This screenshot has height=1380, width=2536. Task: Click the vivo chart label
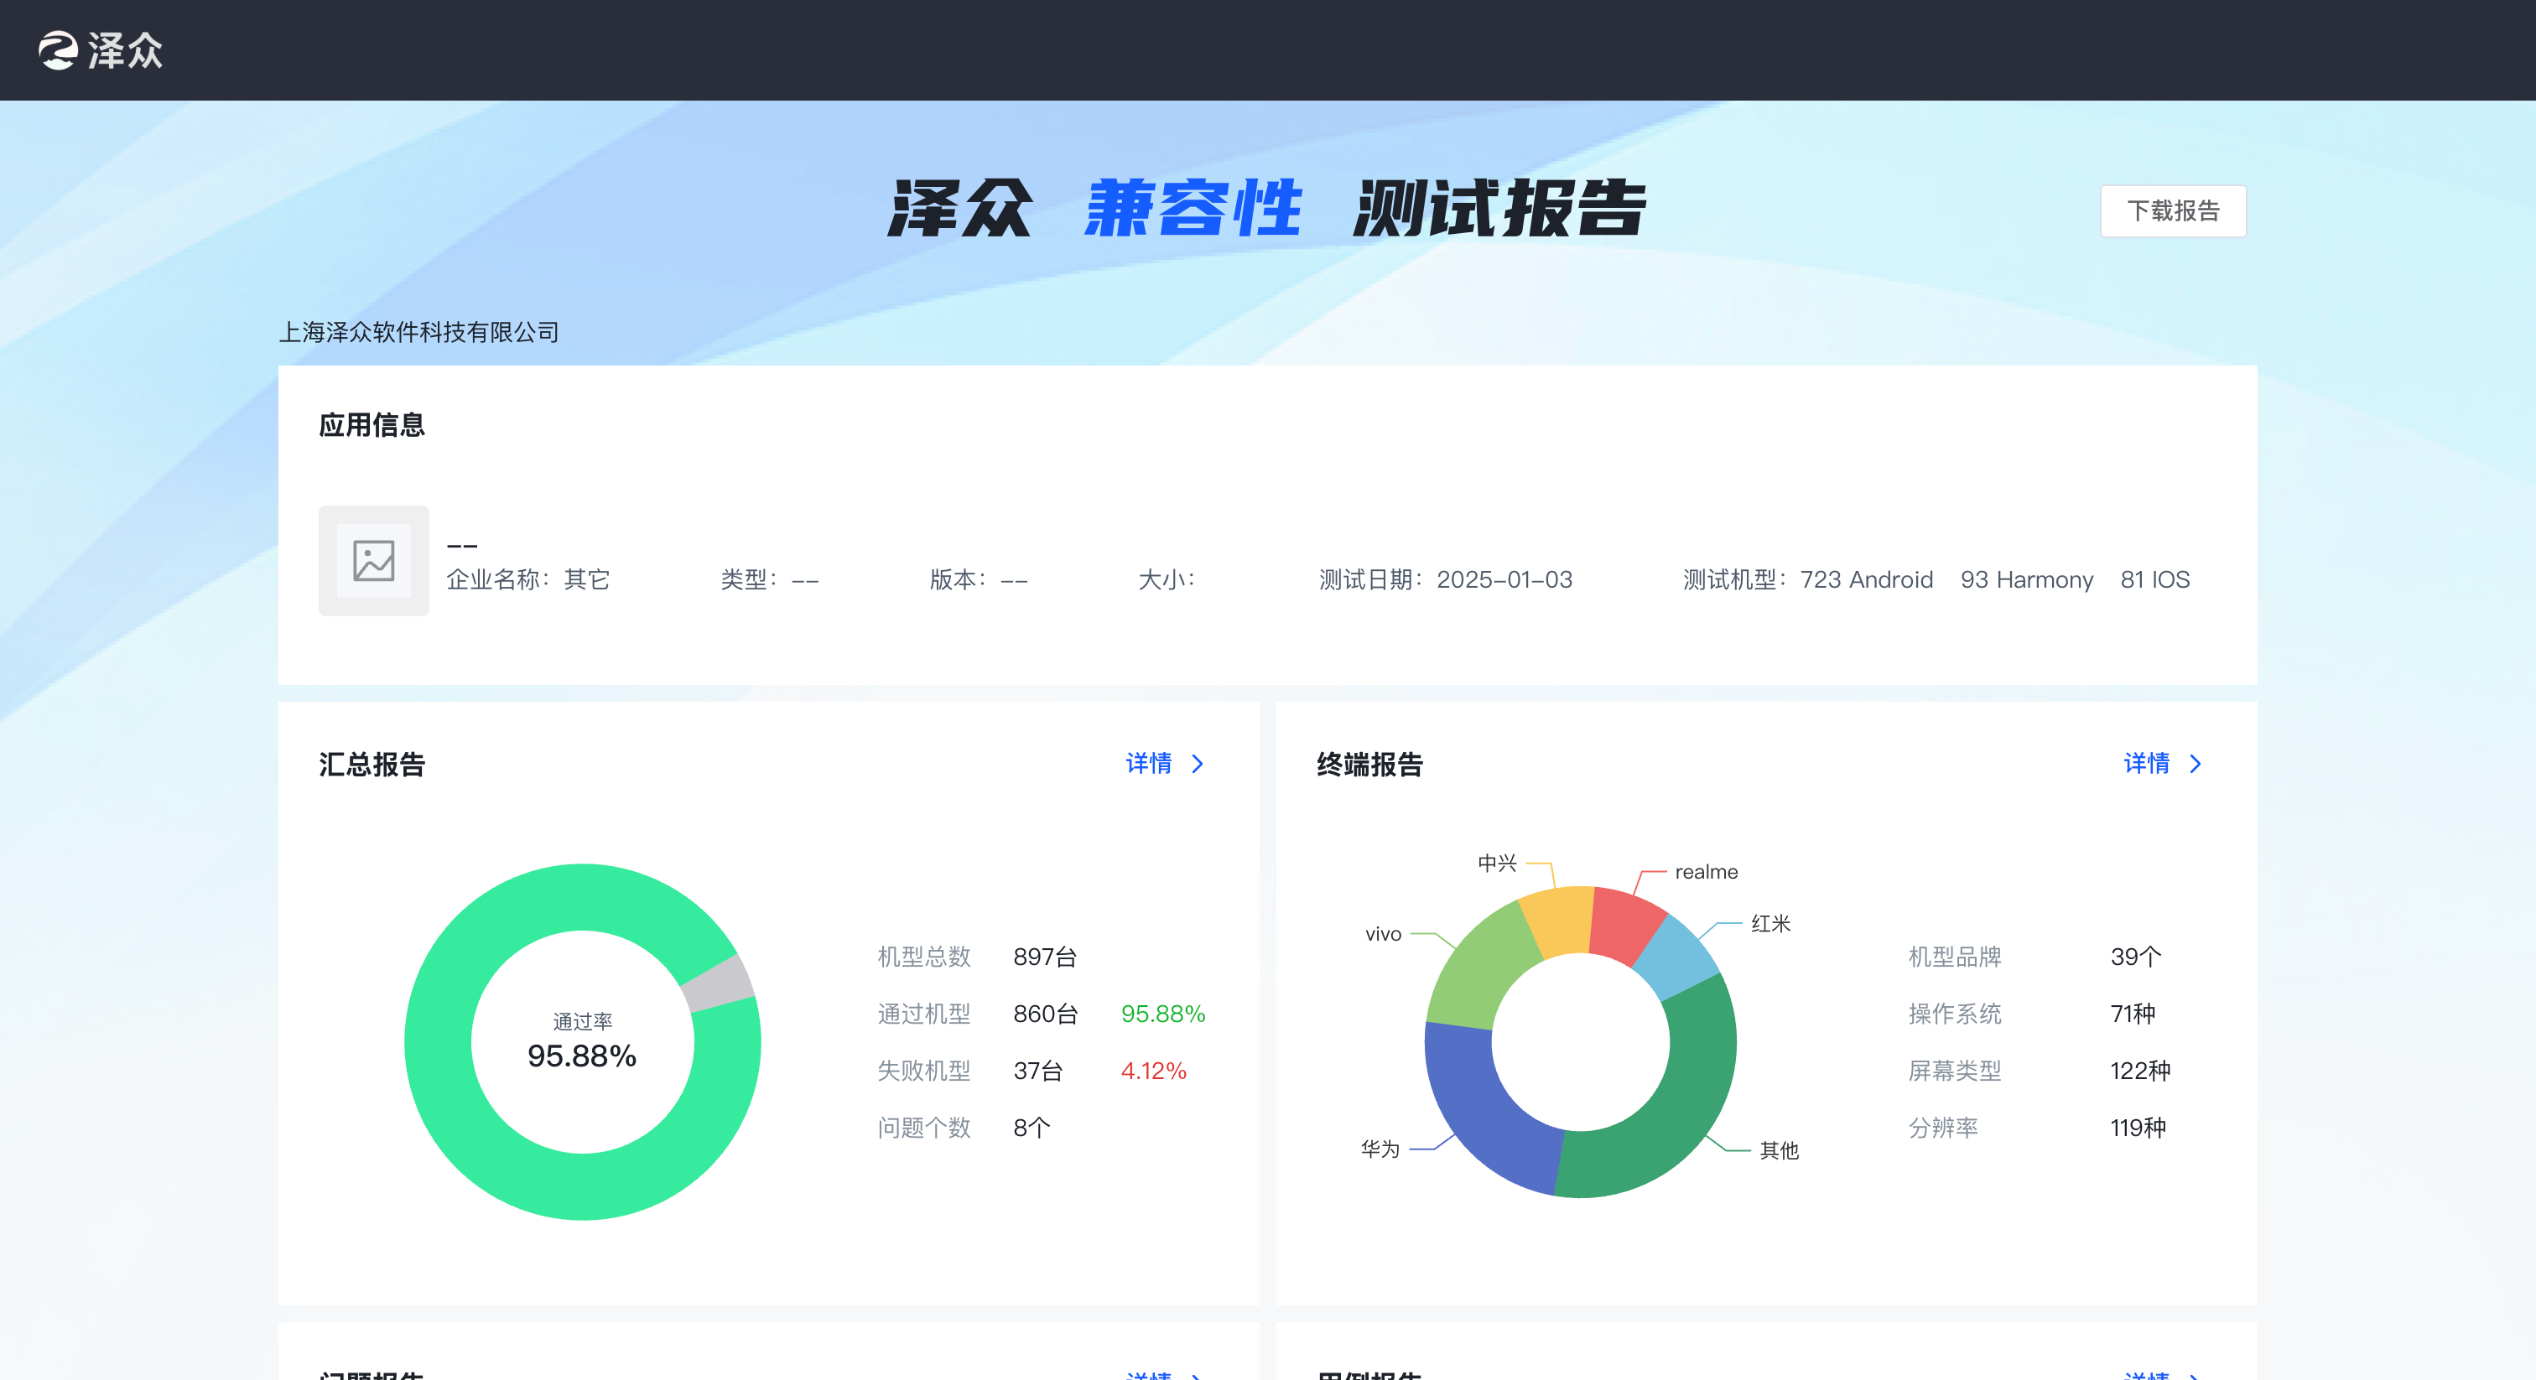click(1382, 933)
